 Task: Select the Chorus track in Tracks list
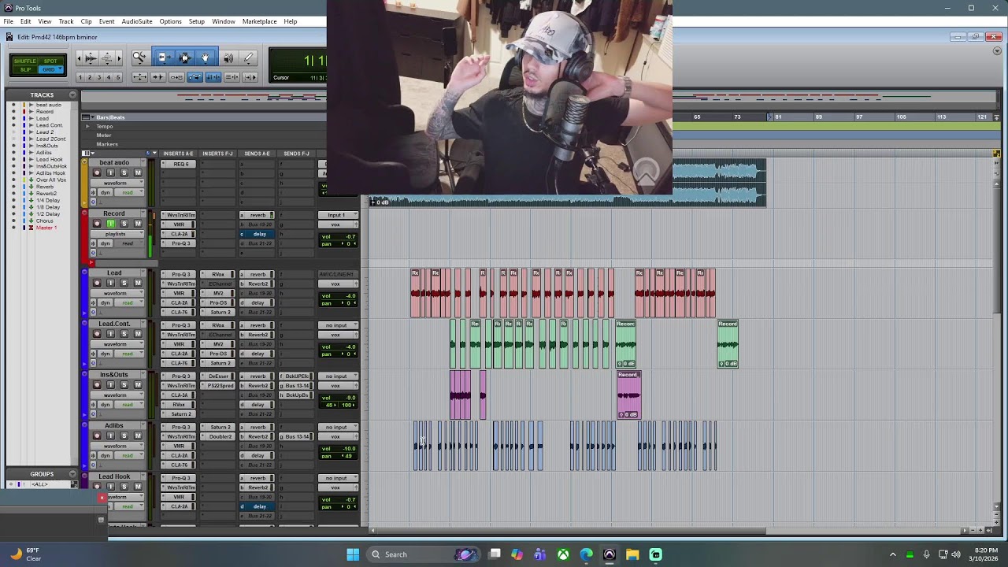[x=45, y=220]
